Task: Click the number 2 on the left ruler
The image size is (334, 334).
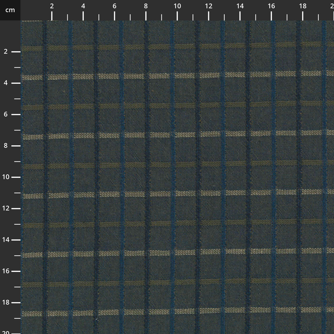Action: 6,51
